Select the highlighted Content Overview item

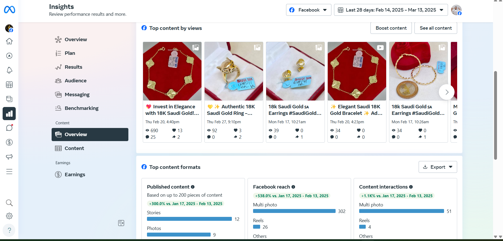tap(90, 135)
